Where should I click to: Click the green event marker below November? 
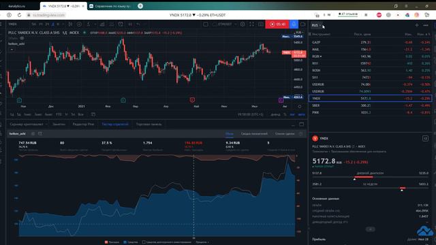pos(19,100)
